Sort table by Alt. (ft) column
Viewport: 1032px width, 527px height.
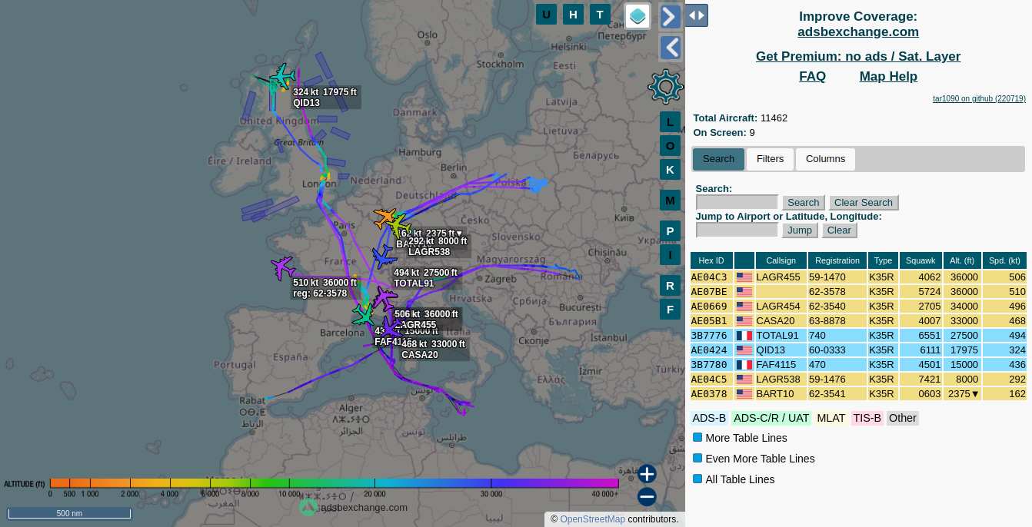click(962, 261)
